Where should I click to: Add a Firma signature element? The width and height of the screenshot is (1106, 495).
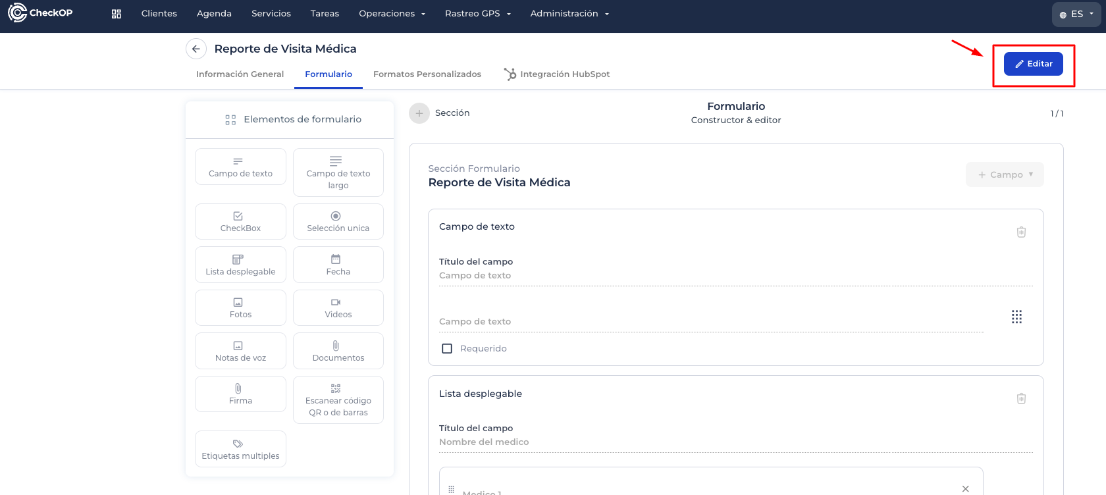pos(240,394)
